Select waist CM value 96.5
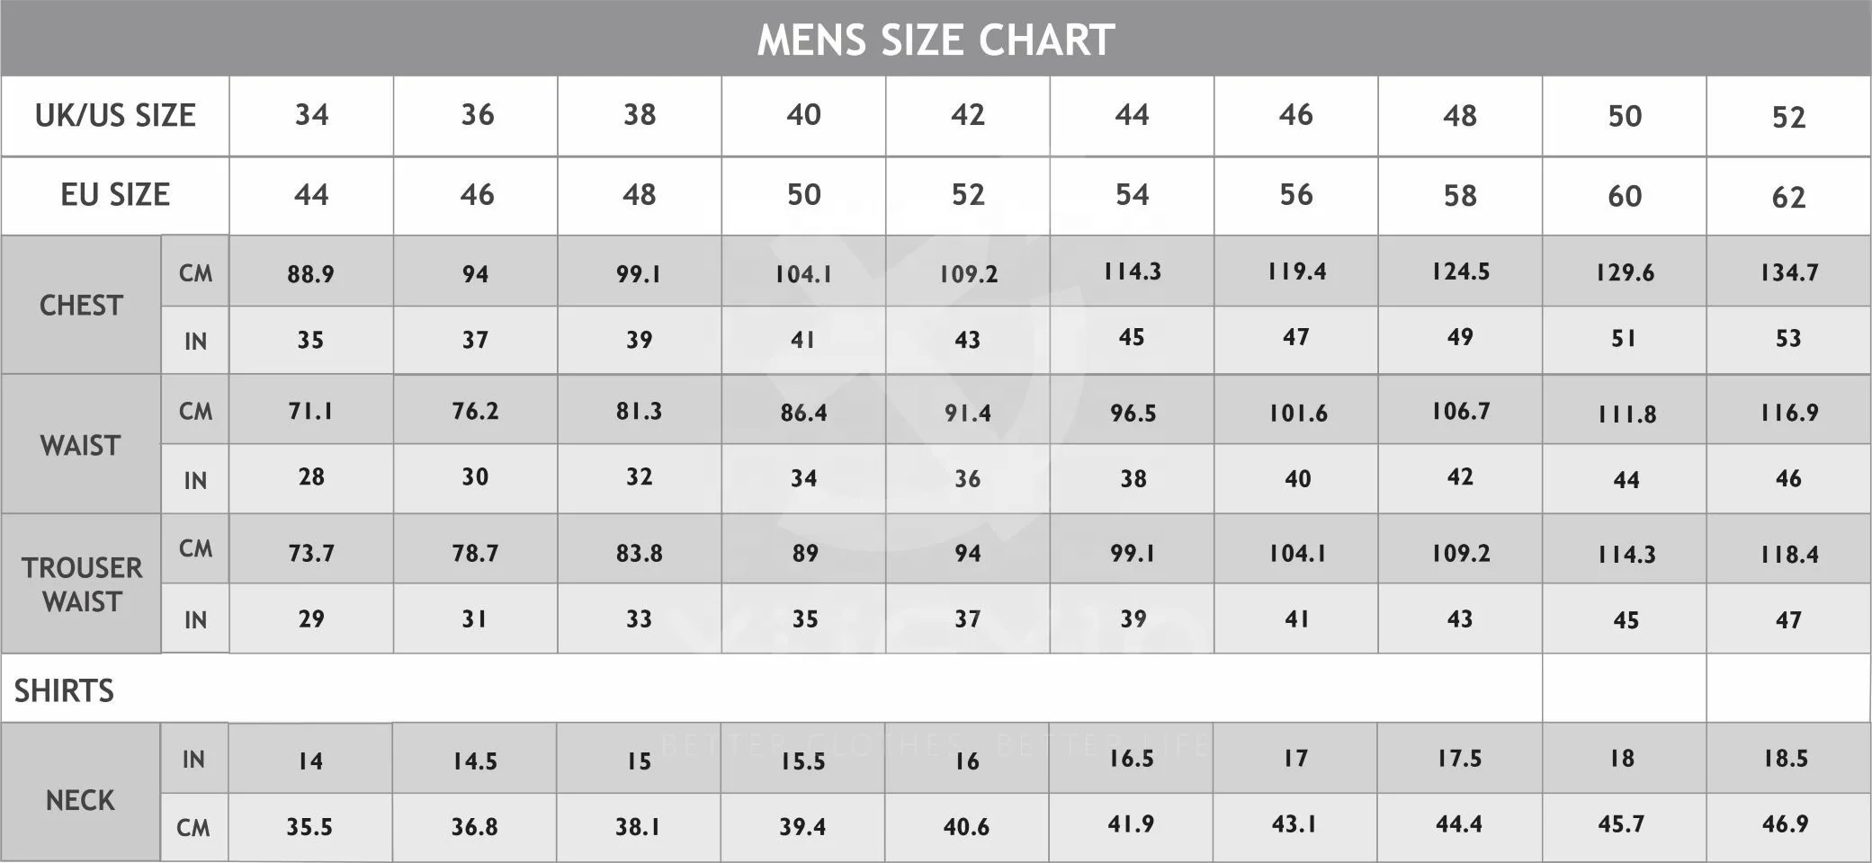The height and width of the screenshot is (863, 1872). (1133, 414)
